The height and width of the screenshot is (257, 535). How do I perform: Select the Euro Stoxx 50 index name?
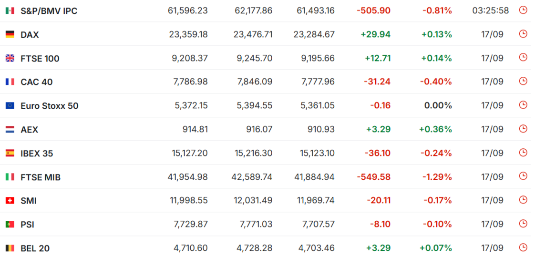point(50,106)
